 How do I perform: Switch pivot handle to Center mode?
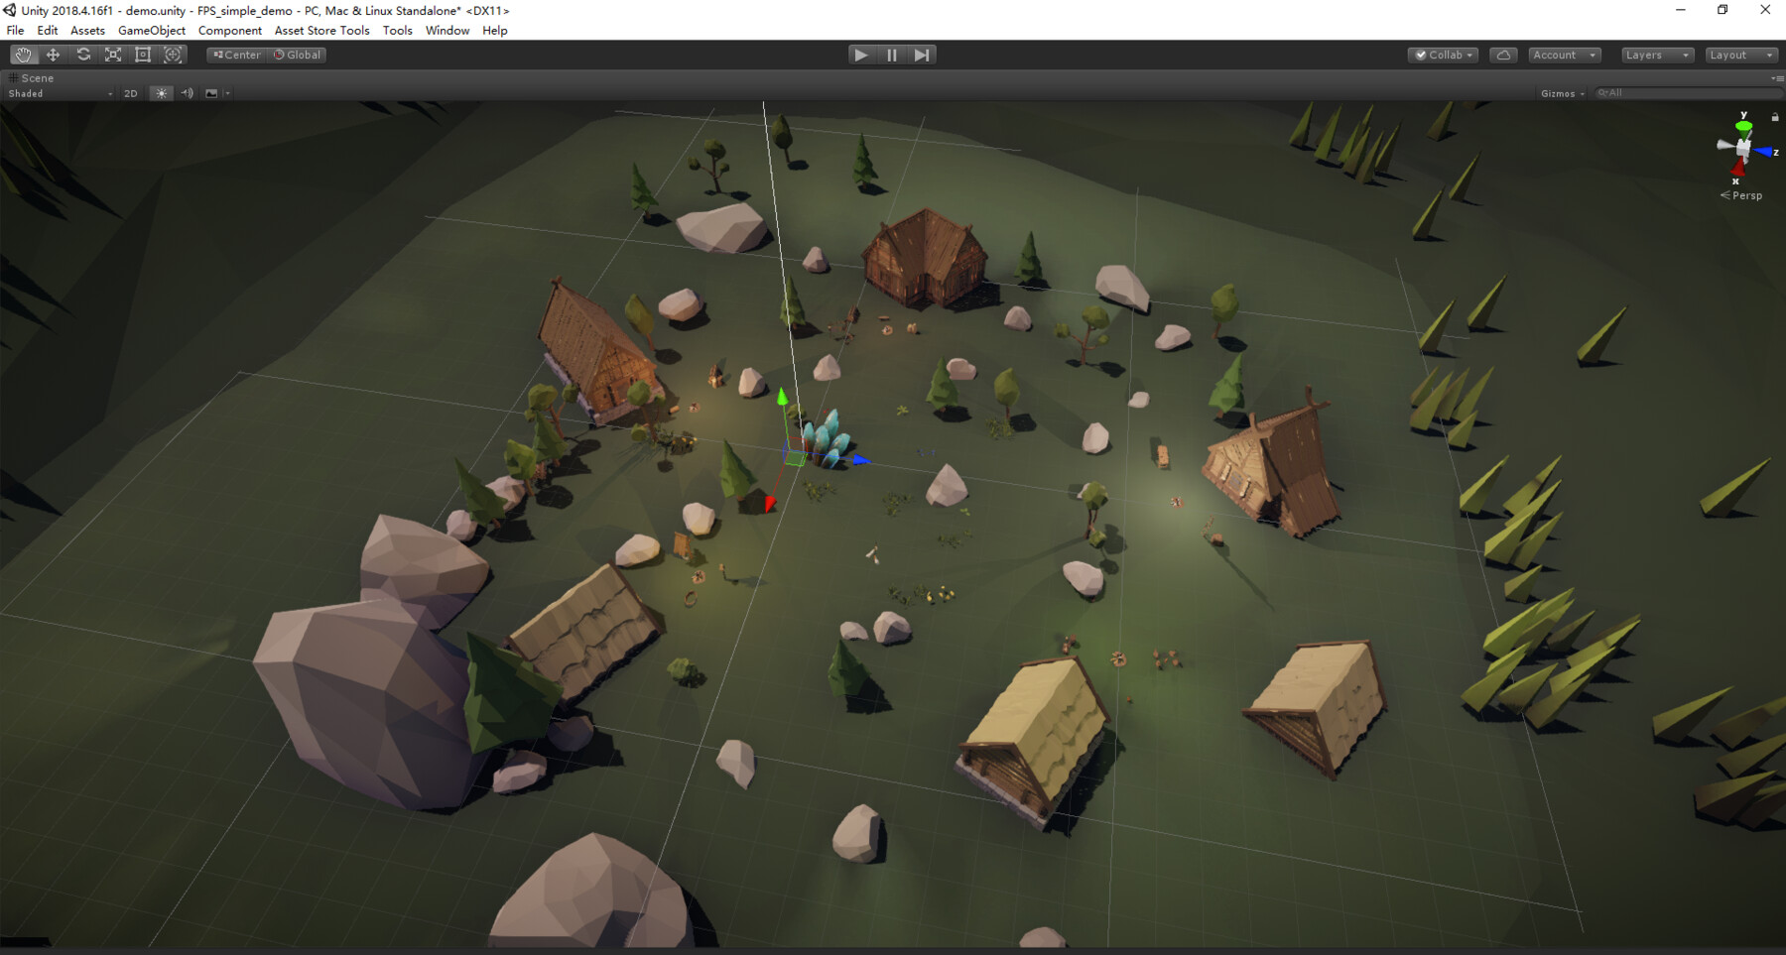click(x=235, y=55)
